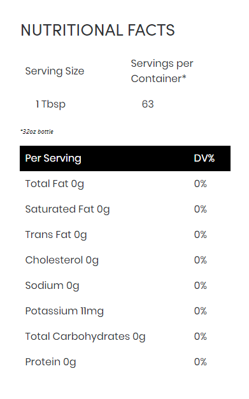The width and height of the screenshot is (249, 399).
Task: Click the 0% value for Total Fat
Action: tap(201, 184)
